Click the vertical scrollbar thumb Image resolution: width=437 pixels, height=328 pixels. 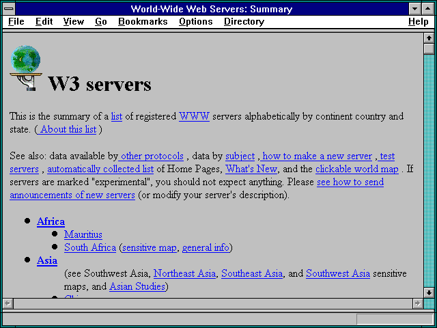point(429,49)
